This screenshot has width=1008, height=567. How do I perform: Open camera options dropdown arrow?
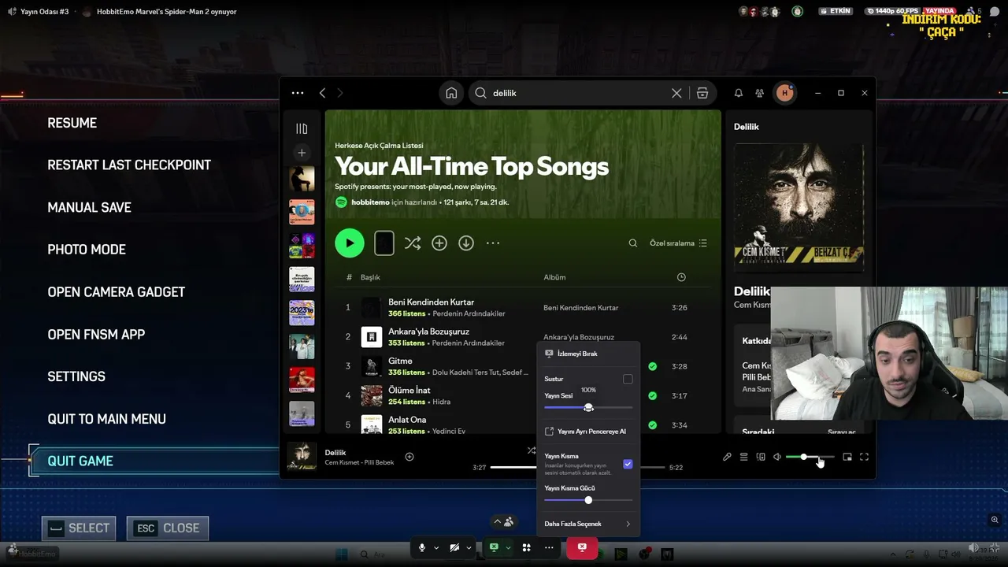click(x=469, y=547)
